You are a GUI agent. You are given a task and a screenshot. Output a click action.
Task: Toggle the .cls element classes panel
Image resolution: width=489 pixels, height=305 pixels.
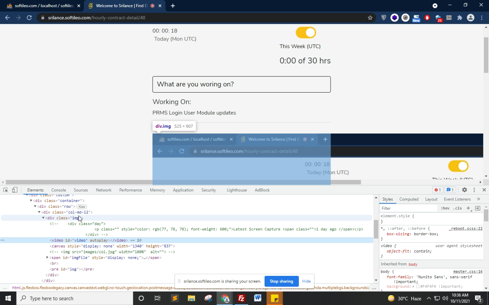[x=457, y=208]
